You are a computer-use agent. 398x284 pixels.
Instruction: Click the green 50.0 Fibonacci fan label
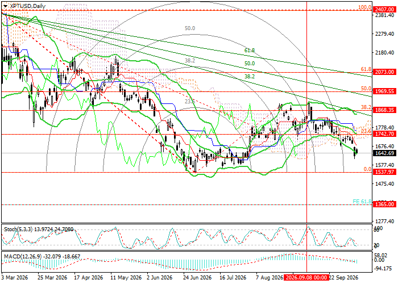(250, 64)
